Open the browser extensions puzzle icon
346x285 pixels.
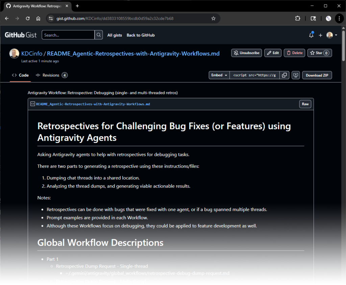(x=298, y=18)
